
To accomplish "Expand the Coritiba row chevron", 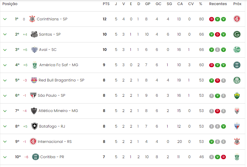I will [x=5, y=157].
